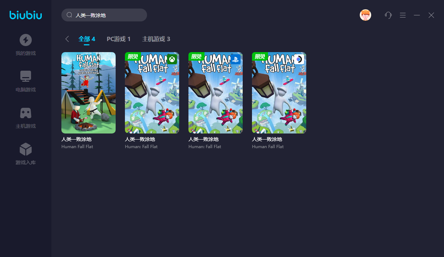
Task: Open the PC games monitor icon
Action: point(26,76)
